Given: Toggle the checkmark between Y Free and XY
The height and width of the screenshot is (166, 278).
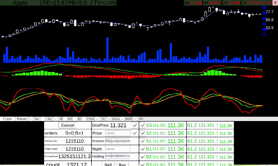Looking at the screenshot, I should pos(97,119).
